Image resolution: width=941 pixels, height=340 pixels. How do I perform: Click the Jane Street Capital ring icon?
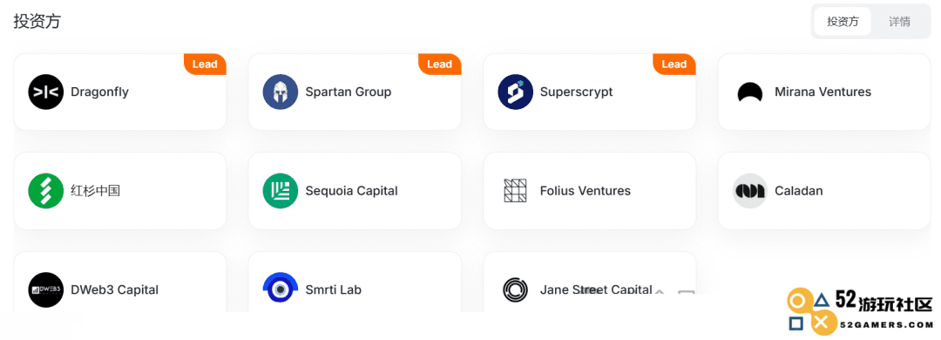(515, 289)
